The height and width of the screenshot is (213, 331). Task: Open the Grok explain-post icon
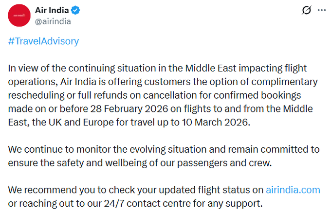tap(307, 10)
